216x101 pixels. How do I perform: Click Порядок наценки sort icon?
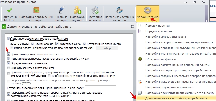(140, 26)
